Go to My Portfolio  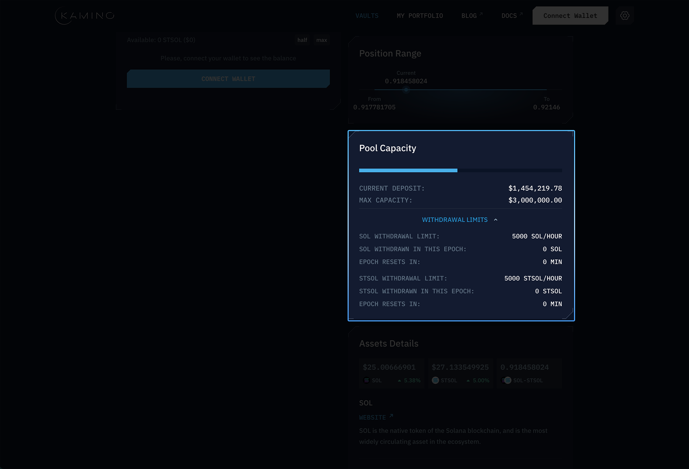click(420, 16)
